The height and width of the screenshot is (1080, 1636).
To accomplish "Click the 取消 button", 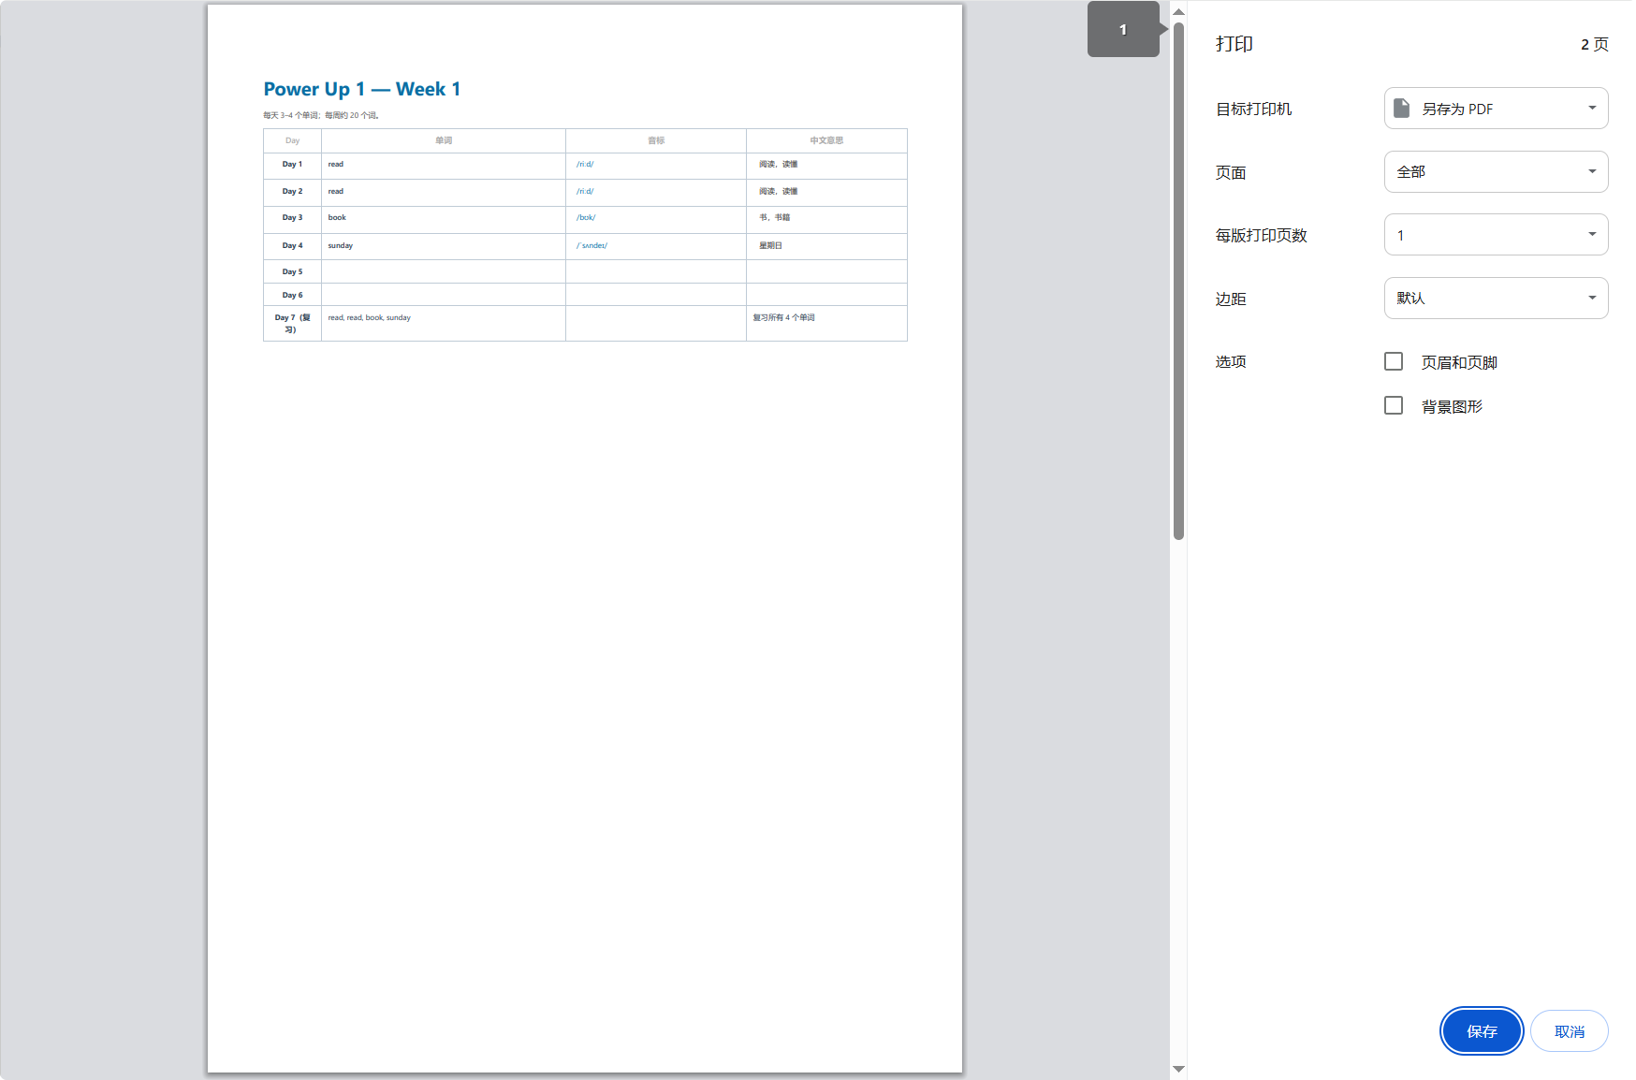I will pos(1569,1031).
